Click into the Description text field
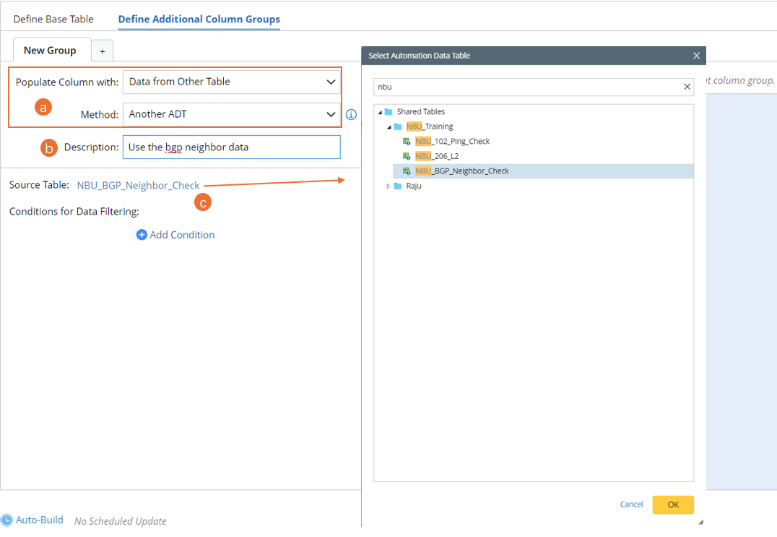777x537 pixels. click(x=231, y=147)
